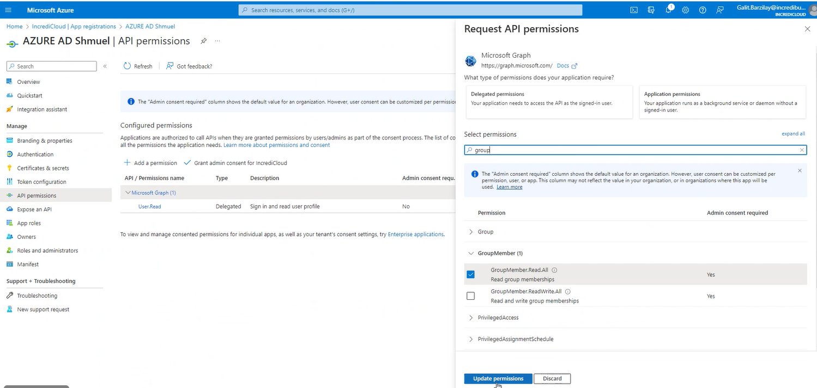Viewport: 817px width, 388px height.
Task: Open the Azure portal hamburger menu
Action: [x=8, y=10]
